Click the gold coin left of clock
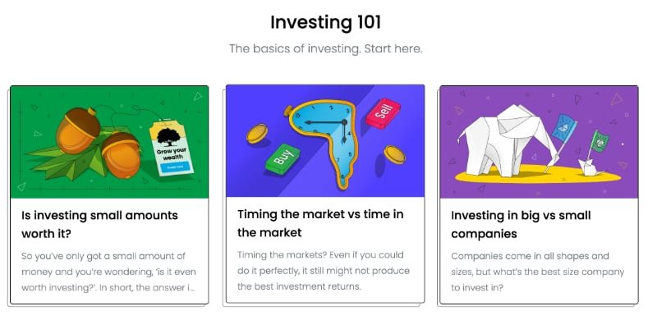The width and height of the screenshot is (657, 320). 257,134
